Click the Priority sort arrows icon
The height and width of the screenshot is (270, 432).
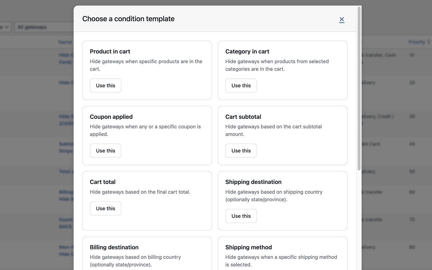point(429,42)
